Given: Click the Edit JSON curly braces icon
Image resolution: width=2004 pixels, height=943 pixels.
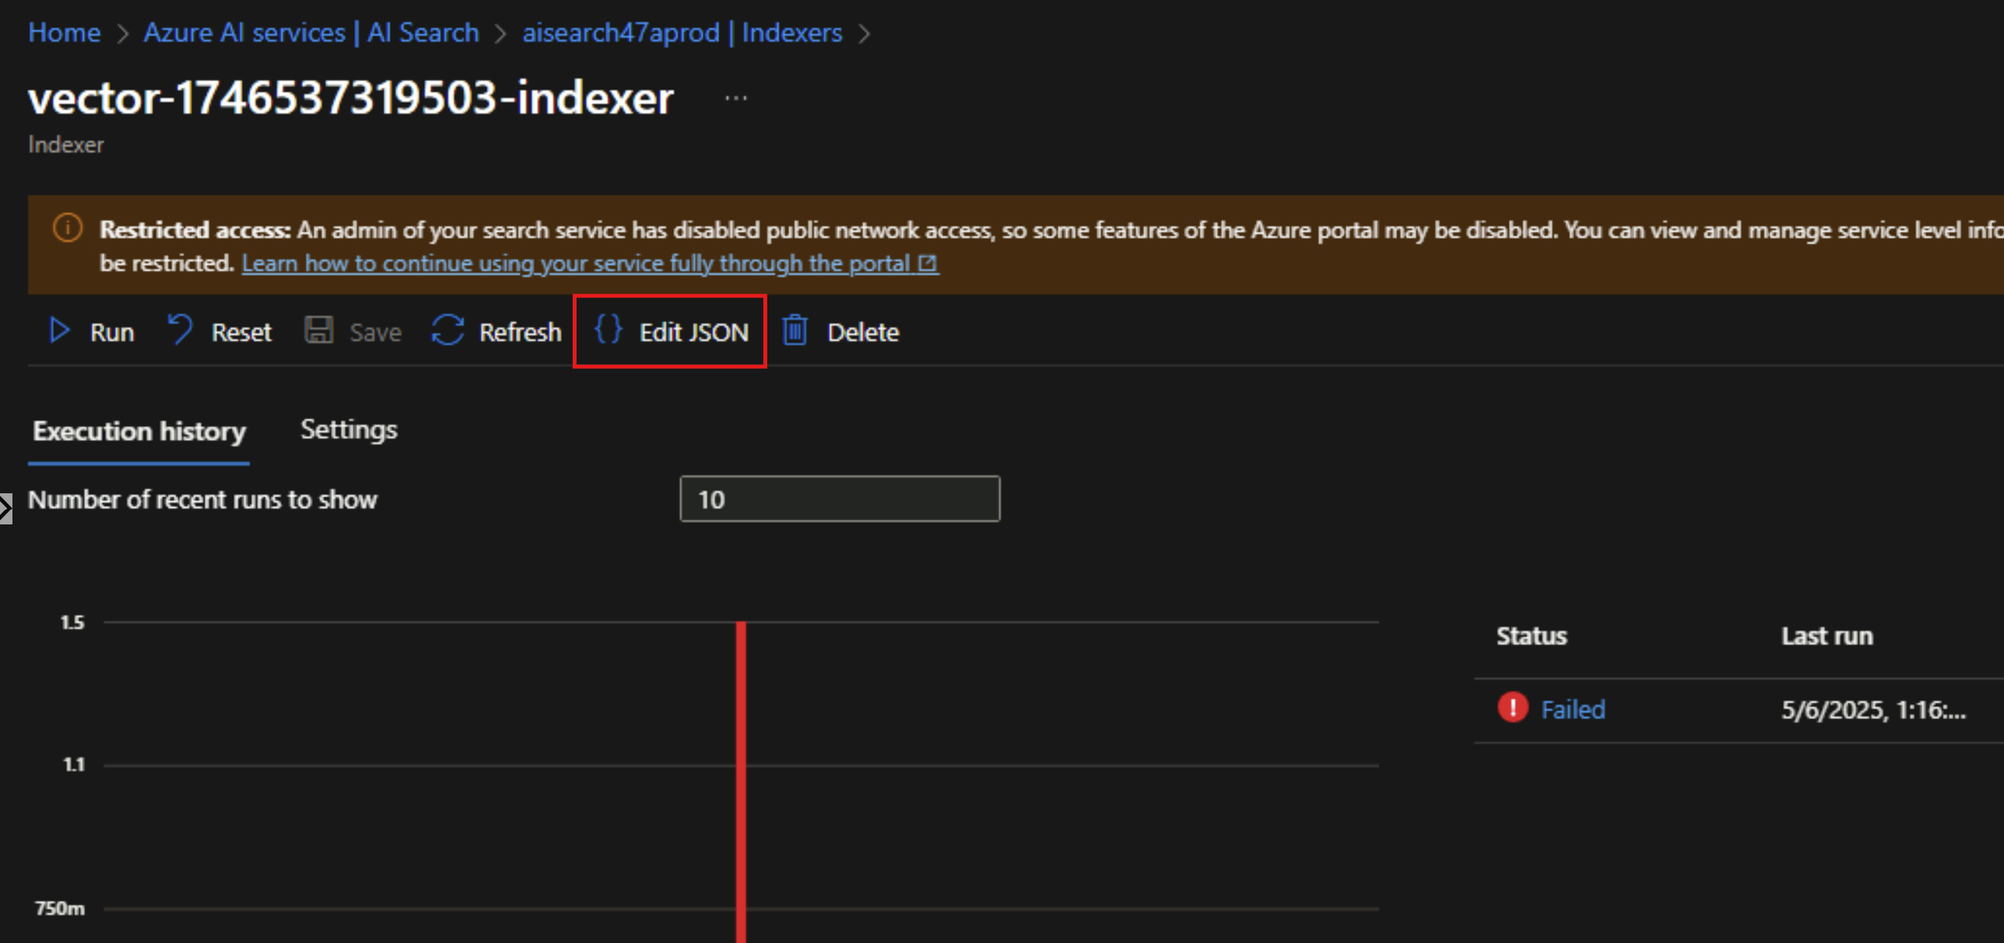Looking at the screenshot, I should (608, 330).
